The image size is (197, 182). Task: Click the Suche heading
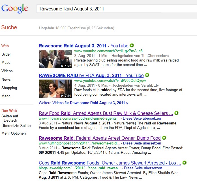(x=9, y=27)
